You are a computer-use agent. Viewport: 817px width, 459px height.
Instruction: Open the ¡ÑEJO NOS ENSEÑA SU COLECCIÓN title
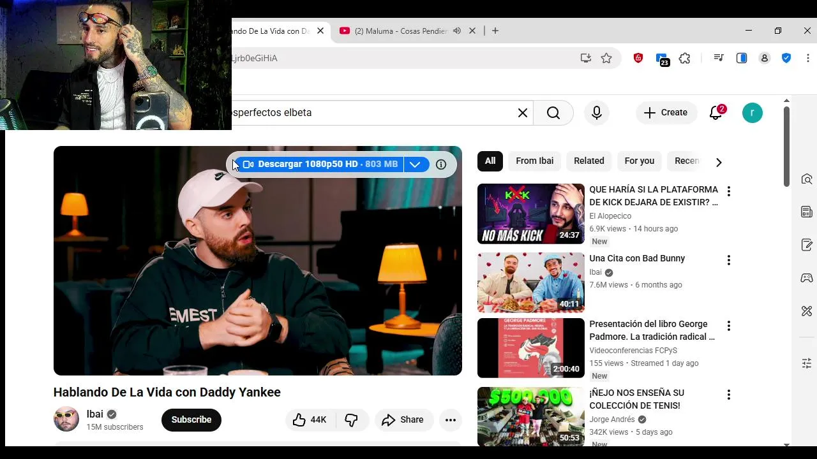click(636, 399)
